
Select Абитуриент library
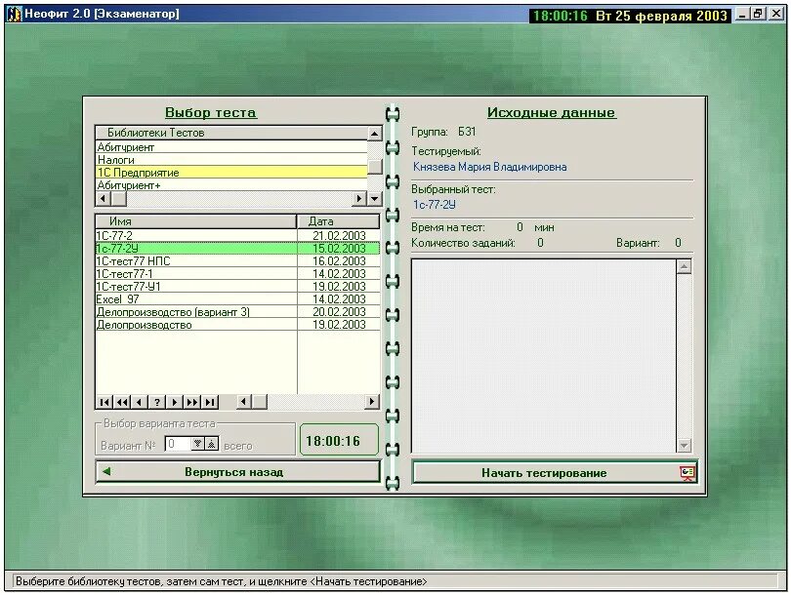coord(231,147)
